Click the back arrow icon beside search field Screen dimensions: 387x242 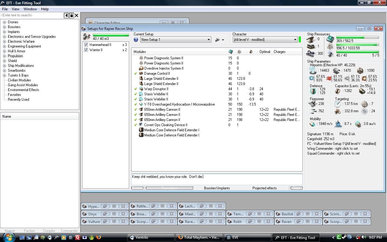67,15
